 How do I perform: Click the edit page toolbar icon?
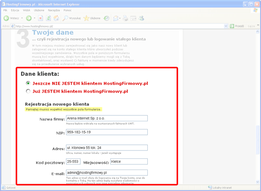click(133, 18)
